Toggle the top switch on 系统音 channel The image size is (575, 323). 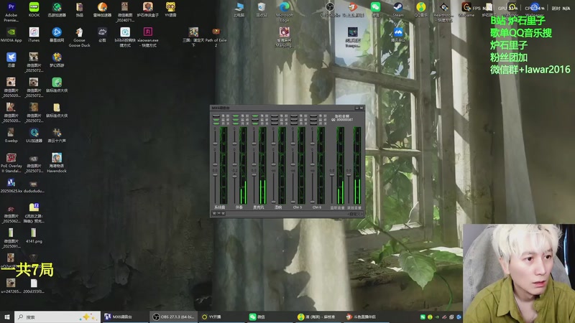tap(216, 116)
